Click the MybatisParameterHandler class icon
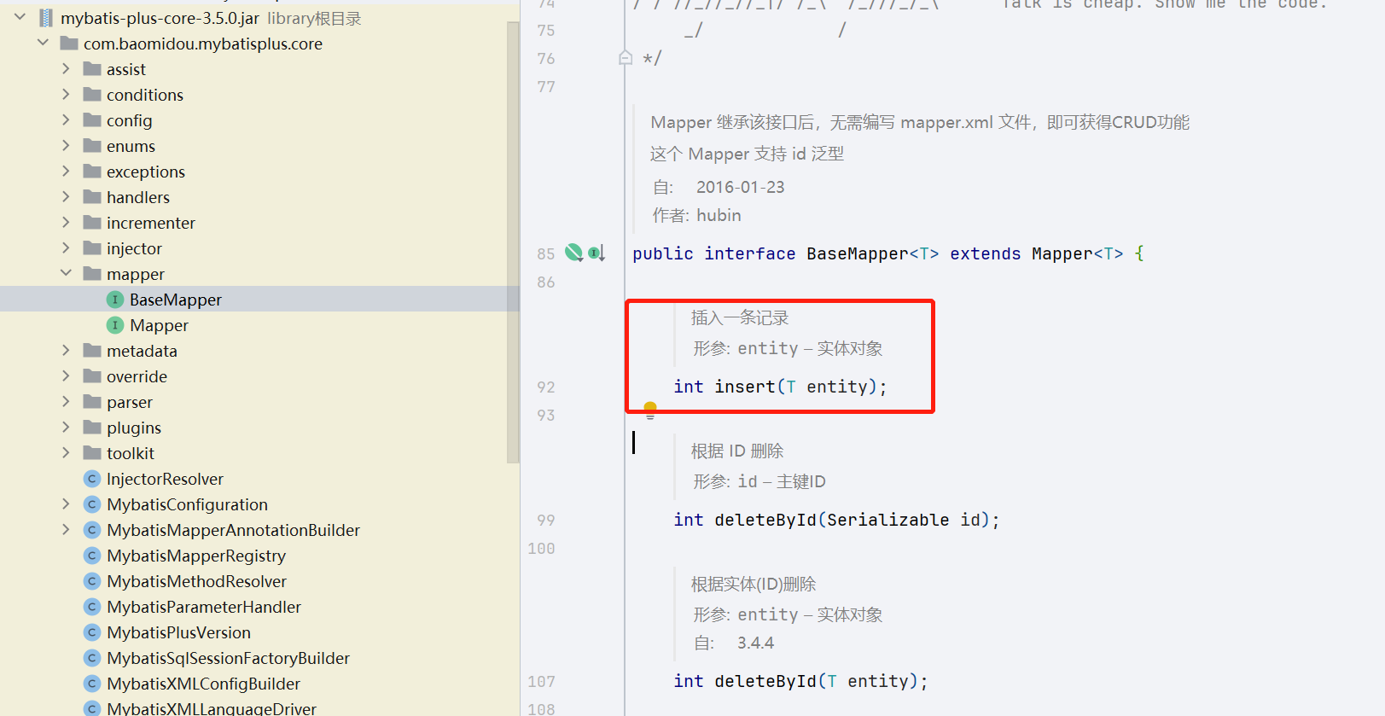Screen dimensions: 1385x716 click(x=92, y=607)
